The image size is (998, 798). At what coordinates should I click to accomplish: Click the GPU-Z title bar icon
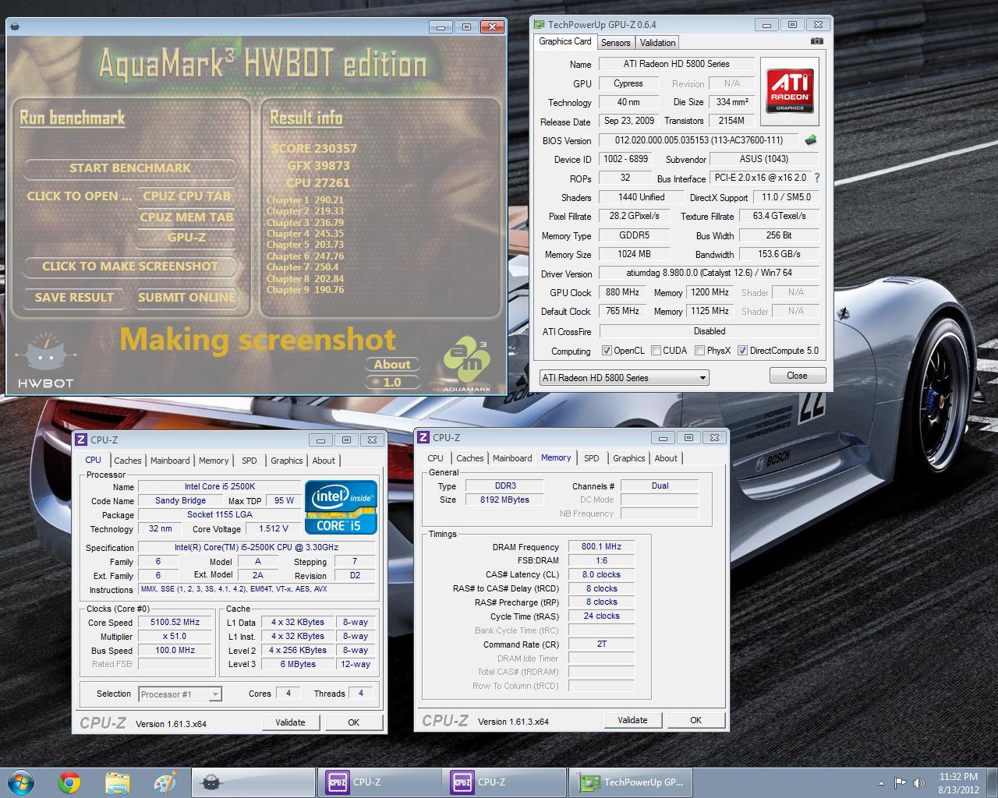point(539,25)
